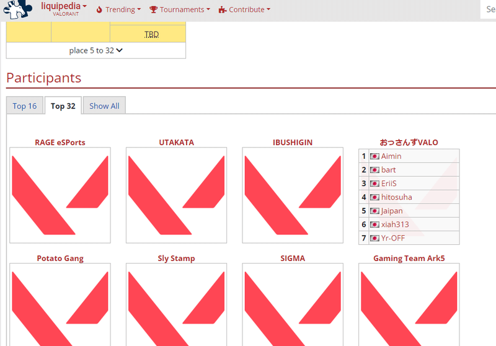
Task: Open UTAKATA team link
Action: (x=177, y=143)
